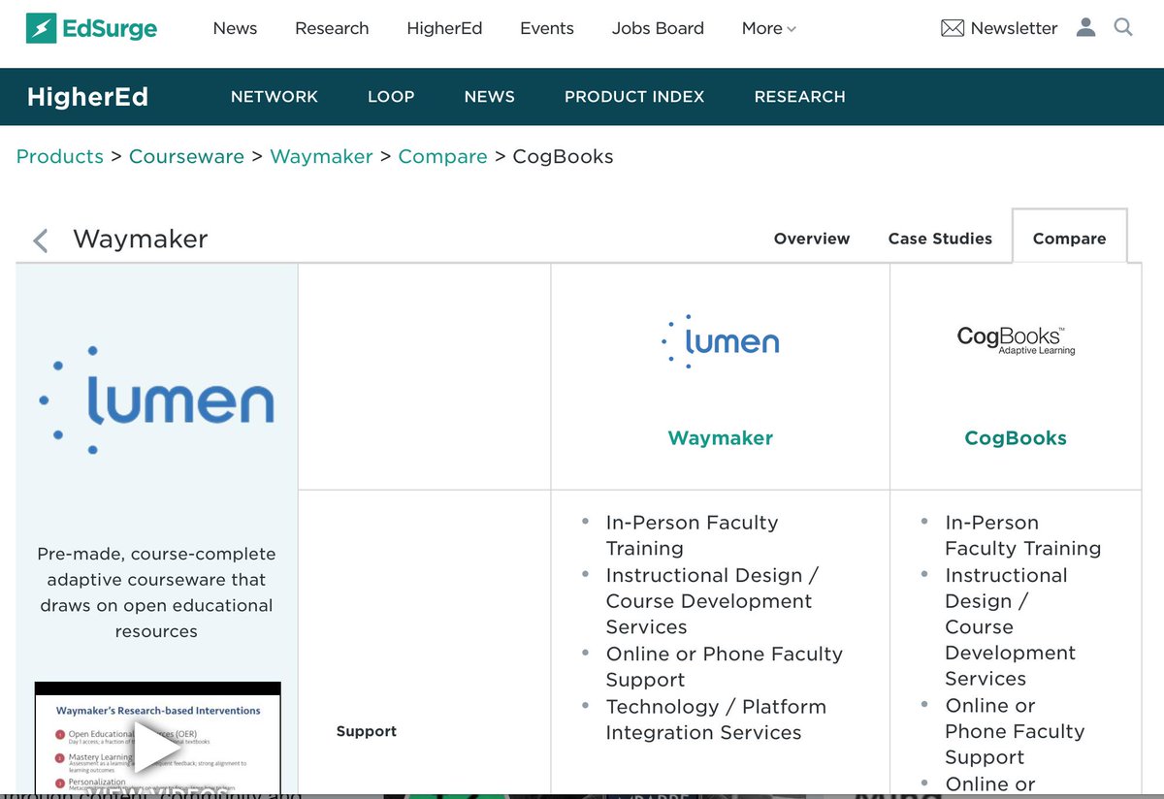Image resolution: width=1164 pixels, height=799 pixels.
Task: Click the large Lumen logo in the sidebar
Action: [x=156, y=399]
